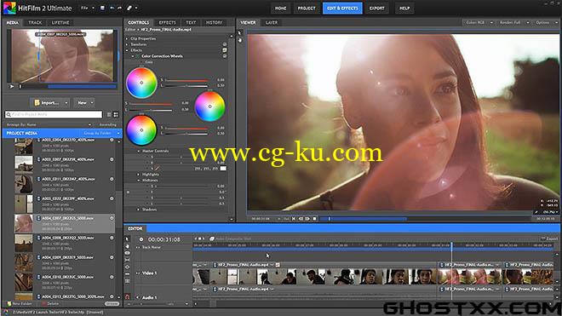This screenshot has width=562, height=316.
Task: Expand the Highlights section
Action: pyautogui.click(x=139, y=175)
